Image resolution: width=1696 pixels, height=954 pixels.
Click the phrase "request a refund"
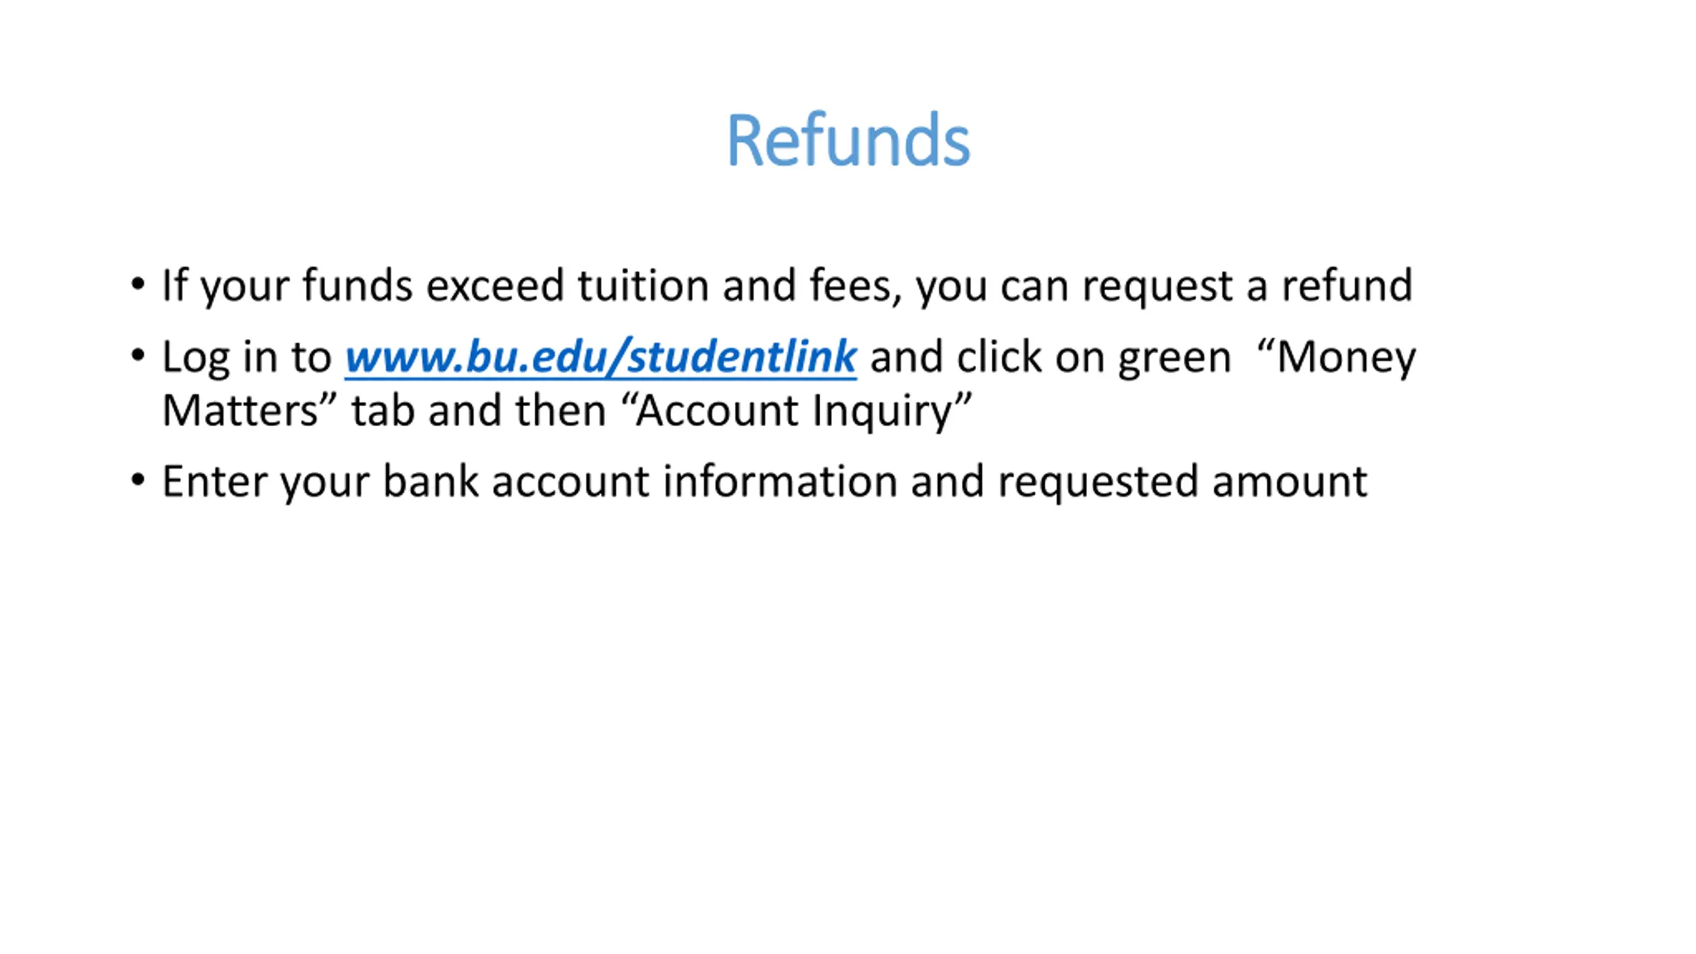point(1247,286)
